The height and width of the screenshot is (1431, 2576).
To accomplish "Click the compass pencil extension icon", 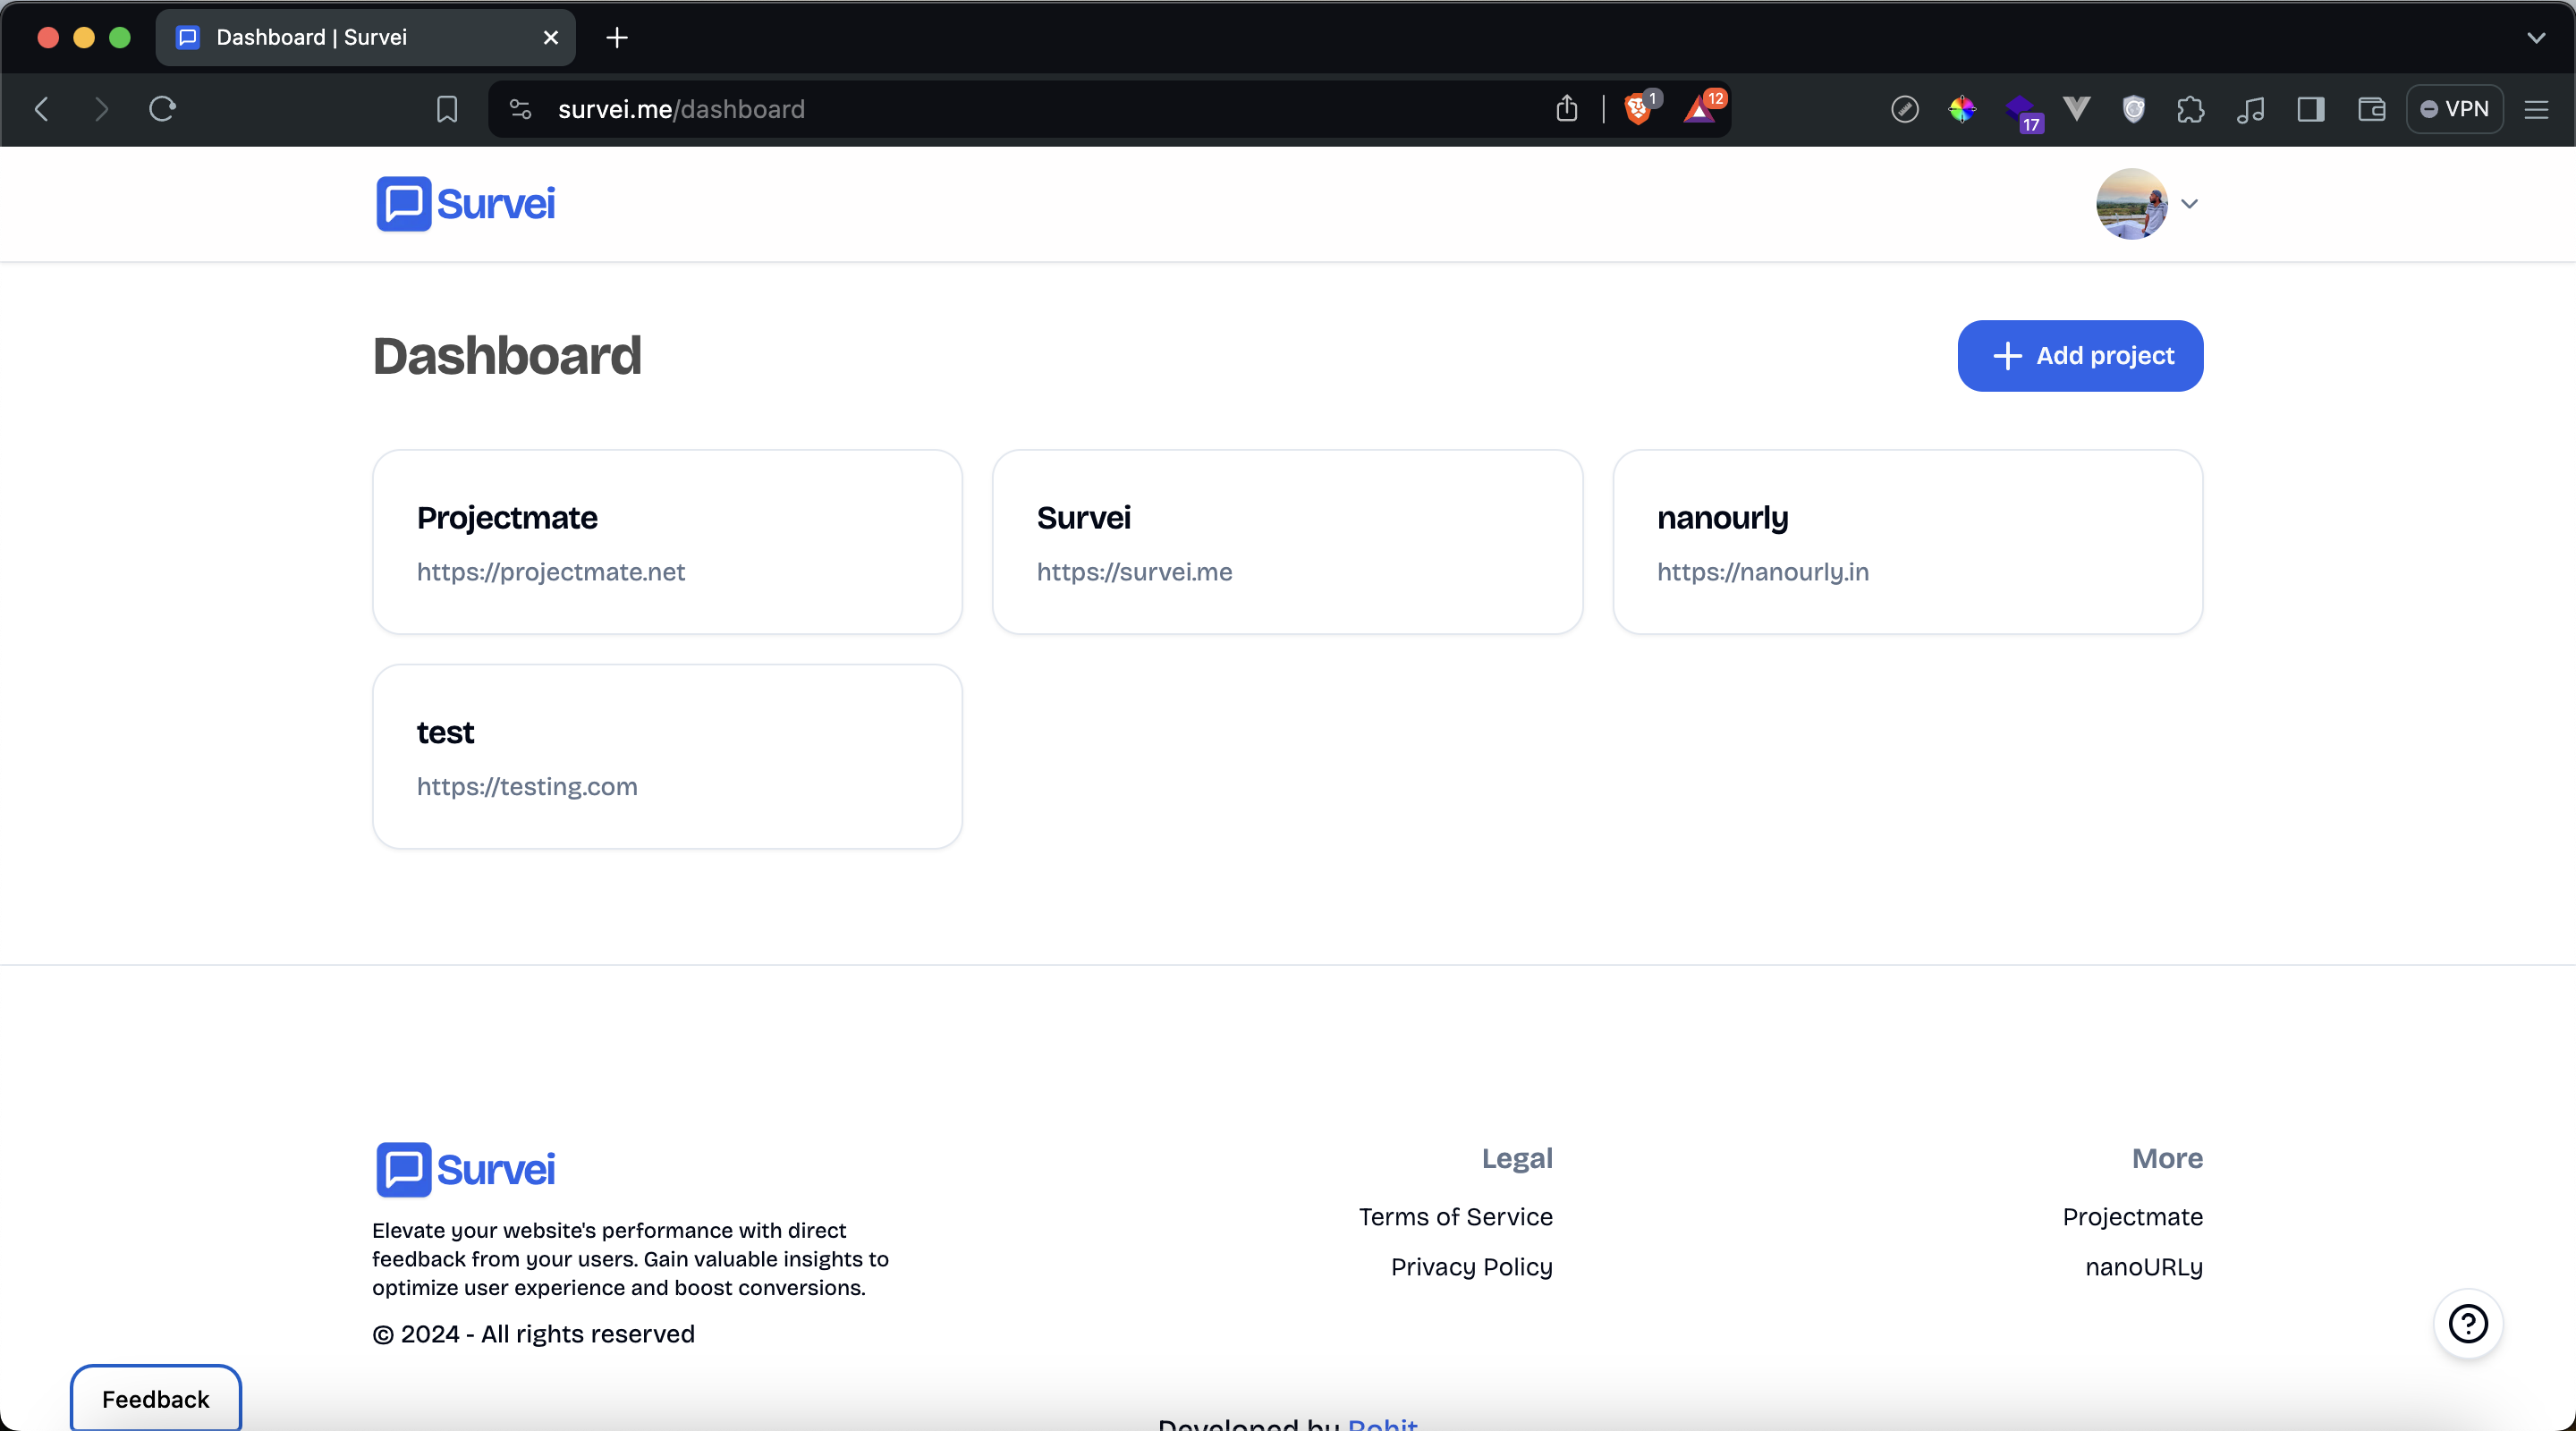I will coord(1904,109).
